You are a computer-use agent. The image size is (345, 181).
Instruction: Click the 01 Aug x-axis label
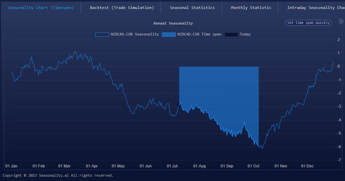pos(199,166)
